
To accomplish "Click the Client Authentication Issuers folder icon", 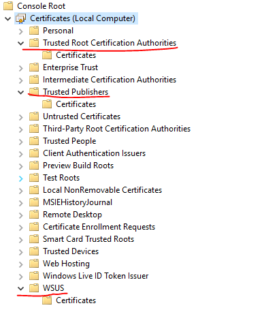I will pos(34,153).
